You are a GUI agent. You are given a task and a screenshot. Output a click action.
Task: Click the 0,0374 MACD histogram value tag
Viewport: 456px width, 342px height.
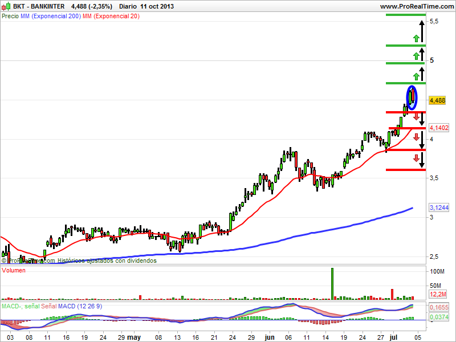click(439, 317)
